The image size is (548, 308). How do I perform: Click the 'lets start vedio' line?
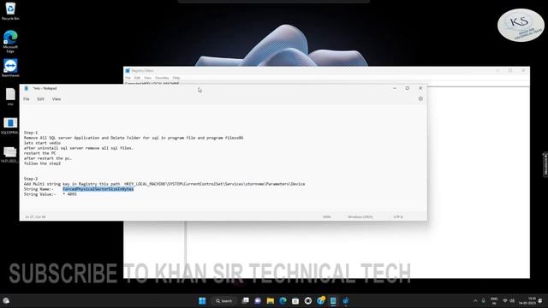42,143
